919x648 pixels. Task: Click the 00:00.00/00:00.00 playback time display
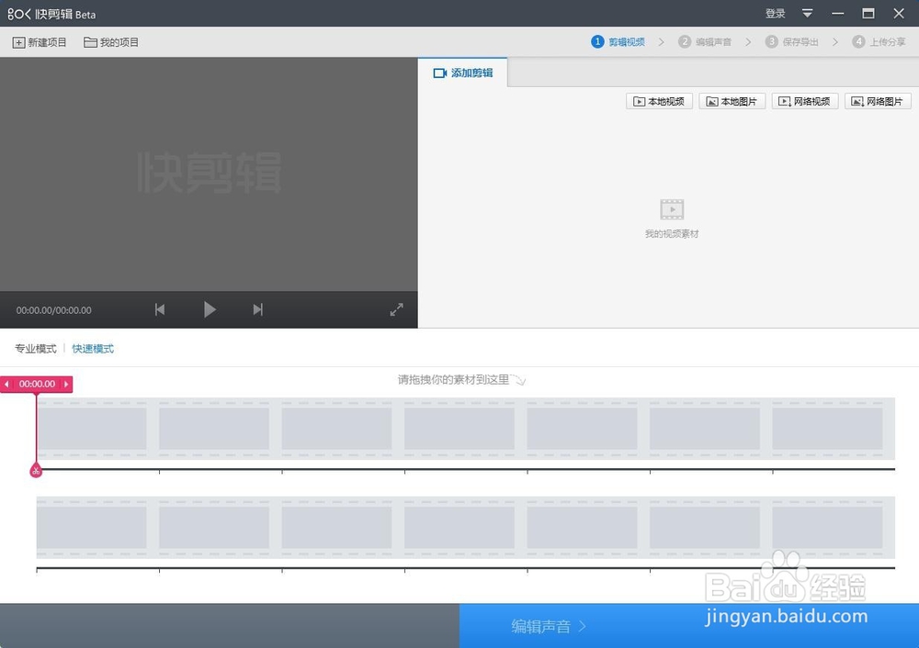click(x=54, y=310)
